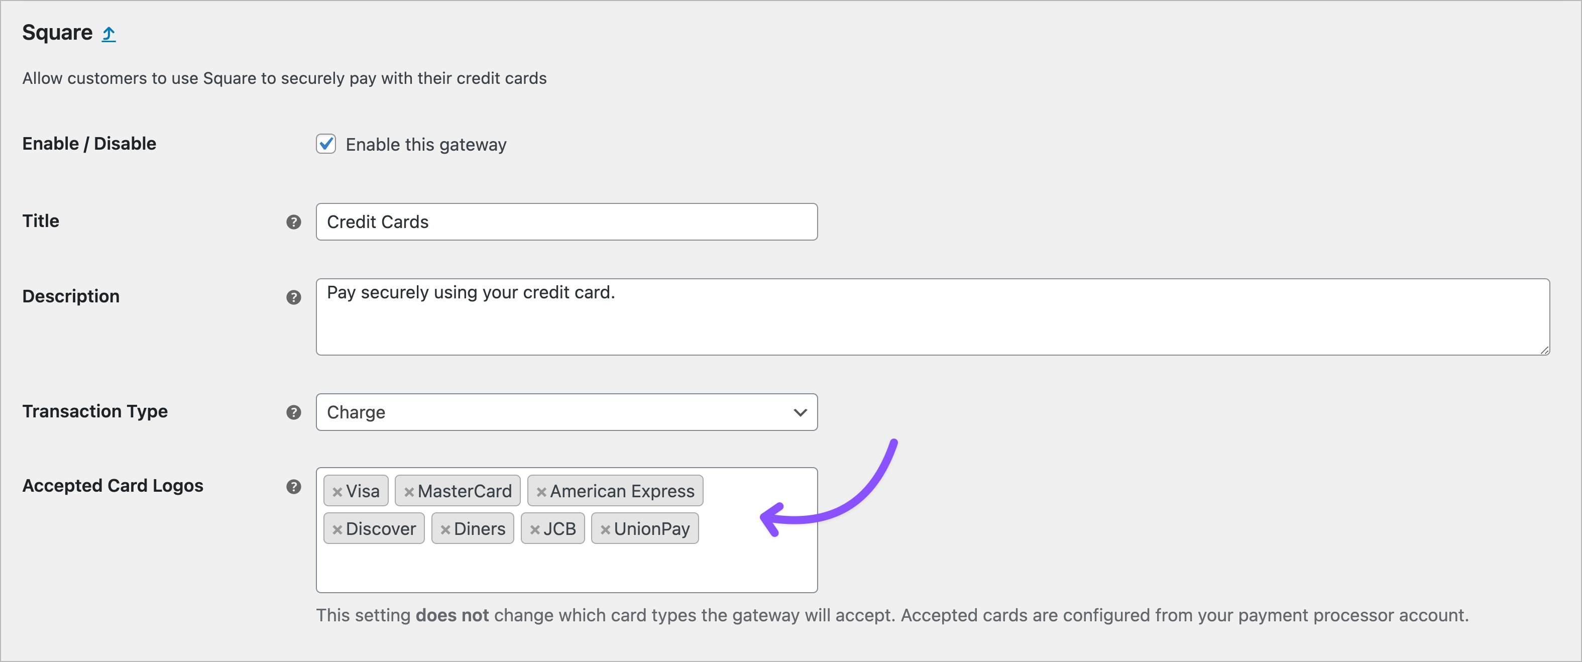
Task: Remove American Express from accepted cards
Action: pos(542,491)
